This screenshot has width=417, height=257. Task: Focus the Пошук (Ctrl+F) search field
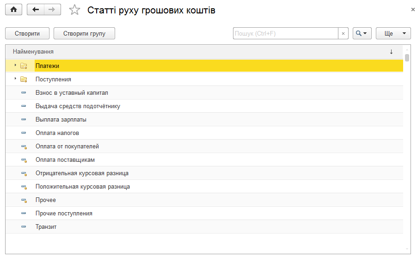(x=285, y=33)
